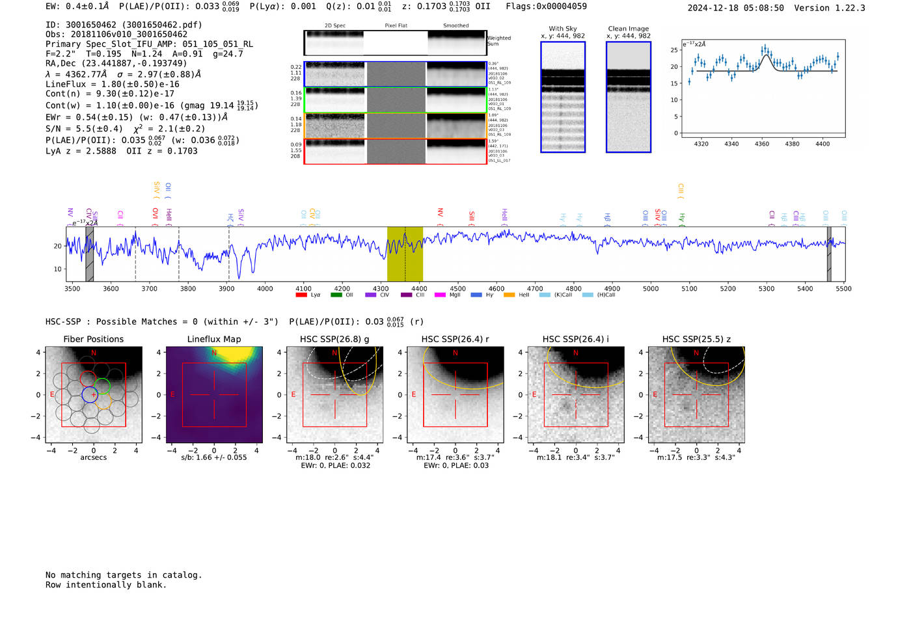
Task: Click the Clean Image CCD cutout
Action: click(629, 97)
